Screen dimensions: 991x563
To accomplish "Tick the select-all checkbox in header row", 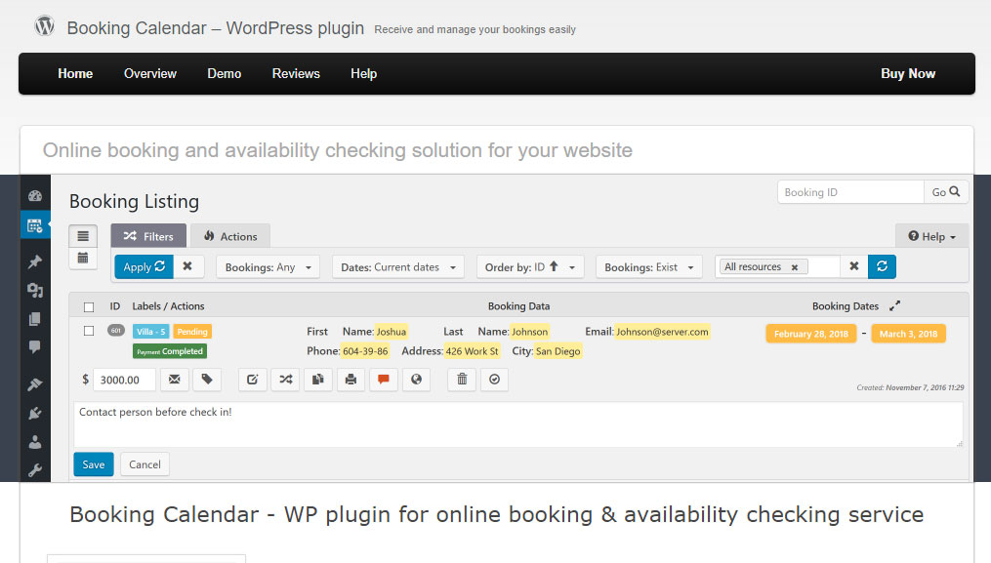I will coord(89,306).
